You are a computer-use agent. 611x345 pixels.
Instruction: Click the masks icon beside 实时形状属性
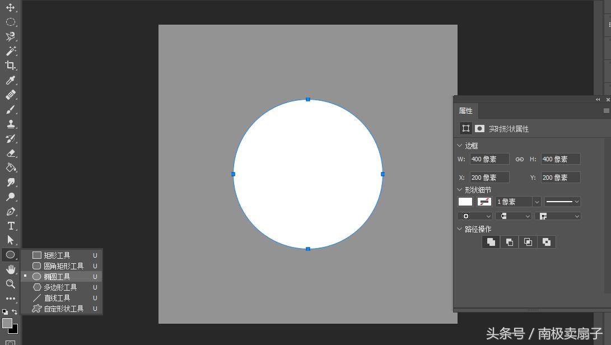[x=480, y=128]
